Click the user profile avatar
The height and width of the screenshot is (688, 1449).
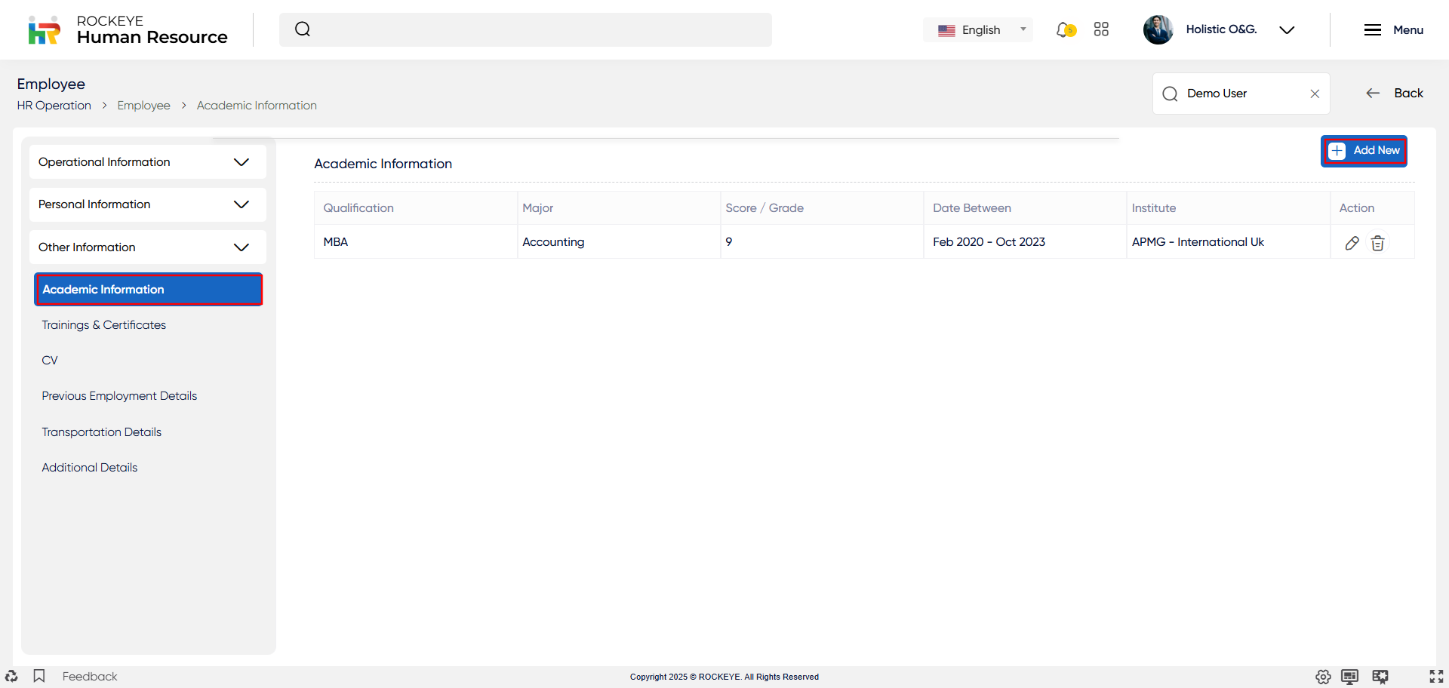pos(1158,29)
